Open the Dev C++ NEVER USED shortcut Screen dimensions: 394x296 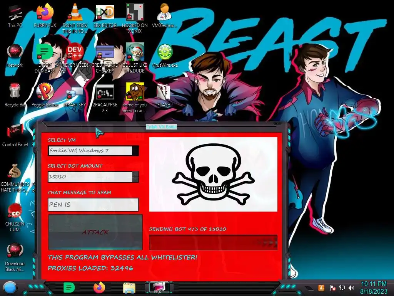point(75,55)
